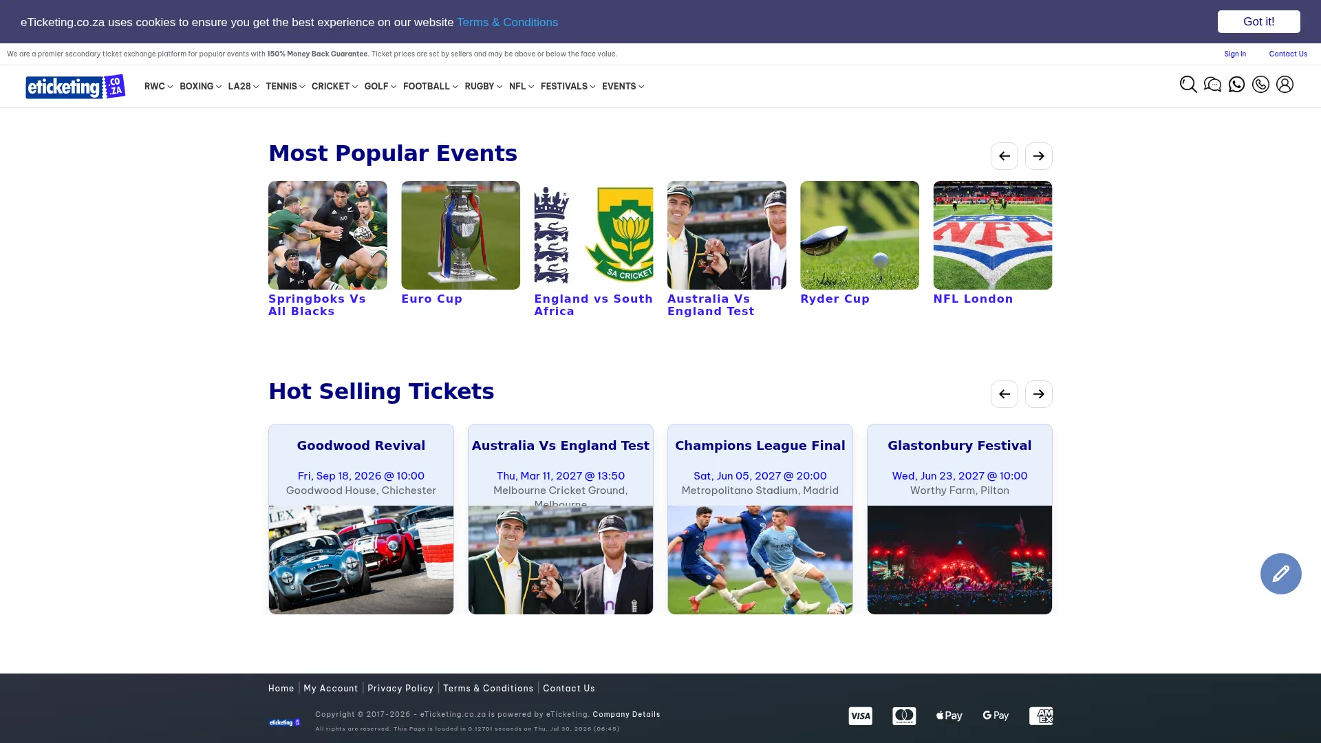Image resolution: width=1321 pixels, height=743 pixels.
Task: Click the Mastercard payment icon
Action: pos(904,716)
